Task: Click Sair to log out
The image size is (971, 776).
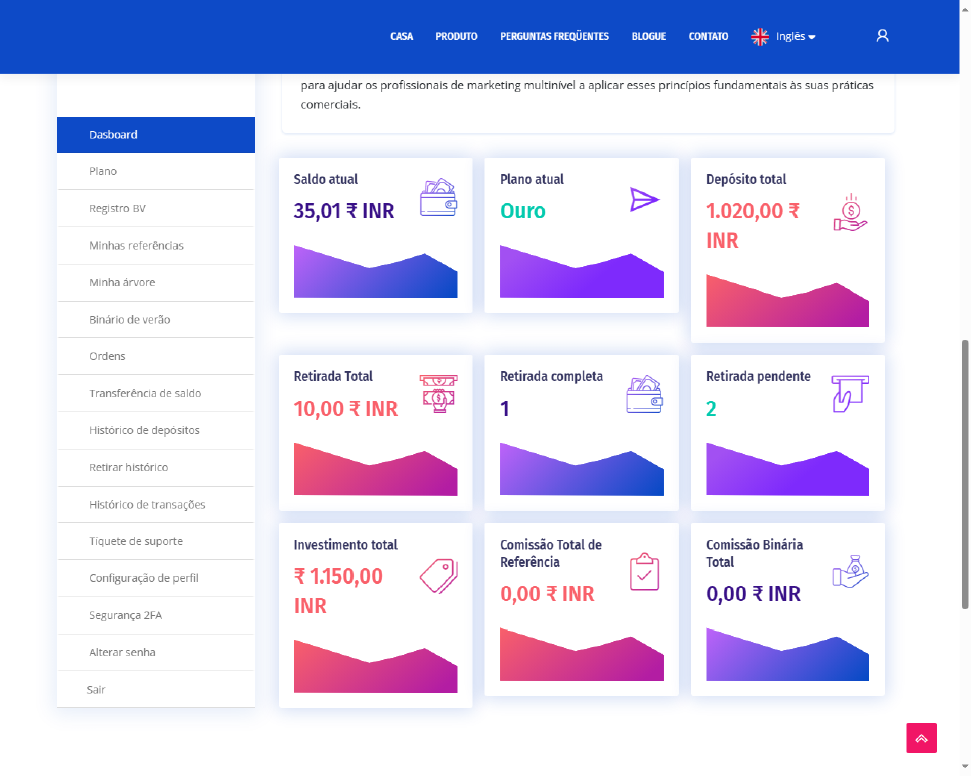Action: (96, 690)
